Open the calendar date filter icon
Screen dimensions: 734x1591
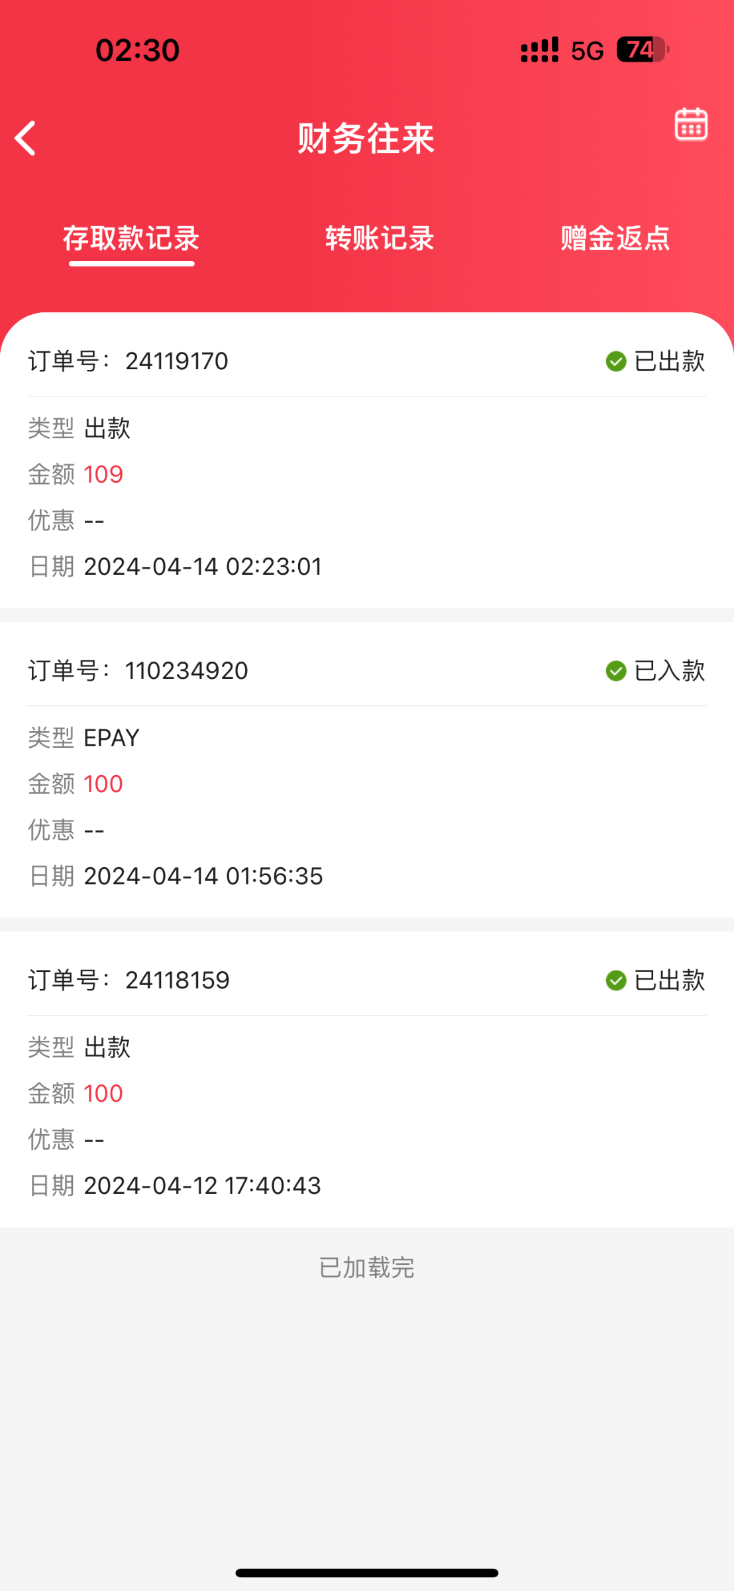pos(691,124)
